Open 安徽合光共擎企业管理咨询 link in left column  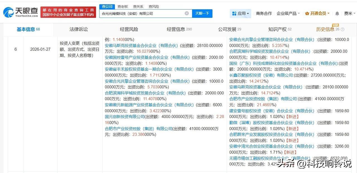click(147, 81)
